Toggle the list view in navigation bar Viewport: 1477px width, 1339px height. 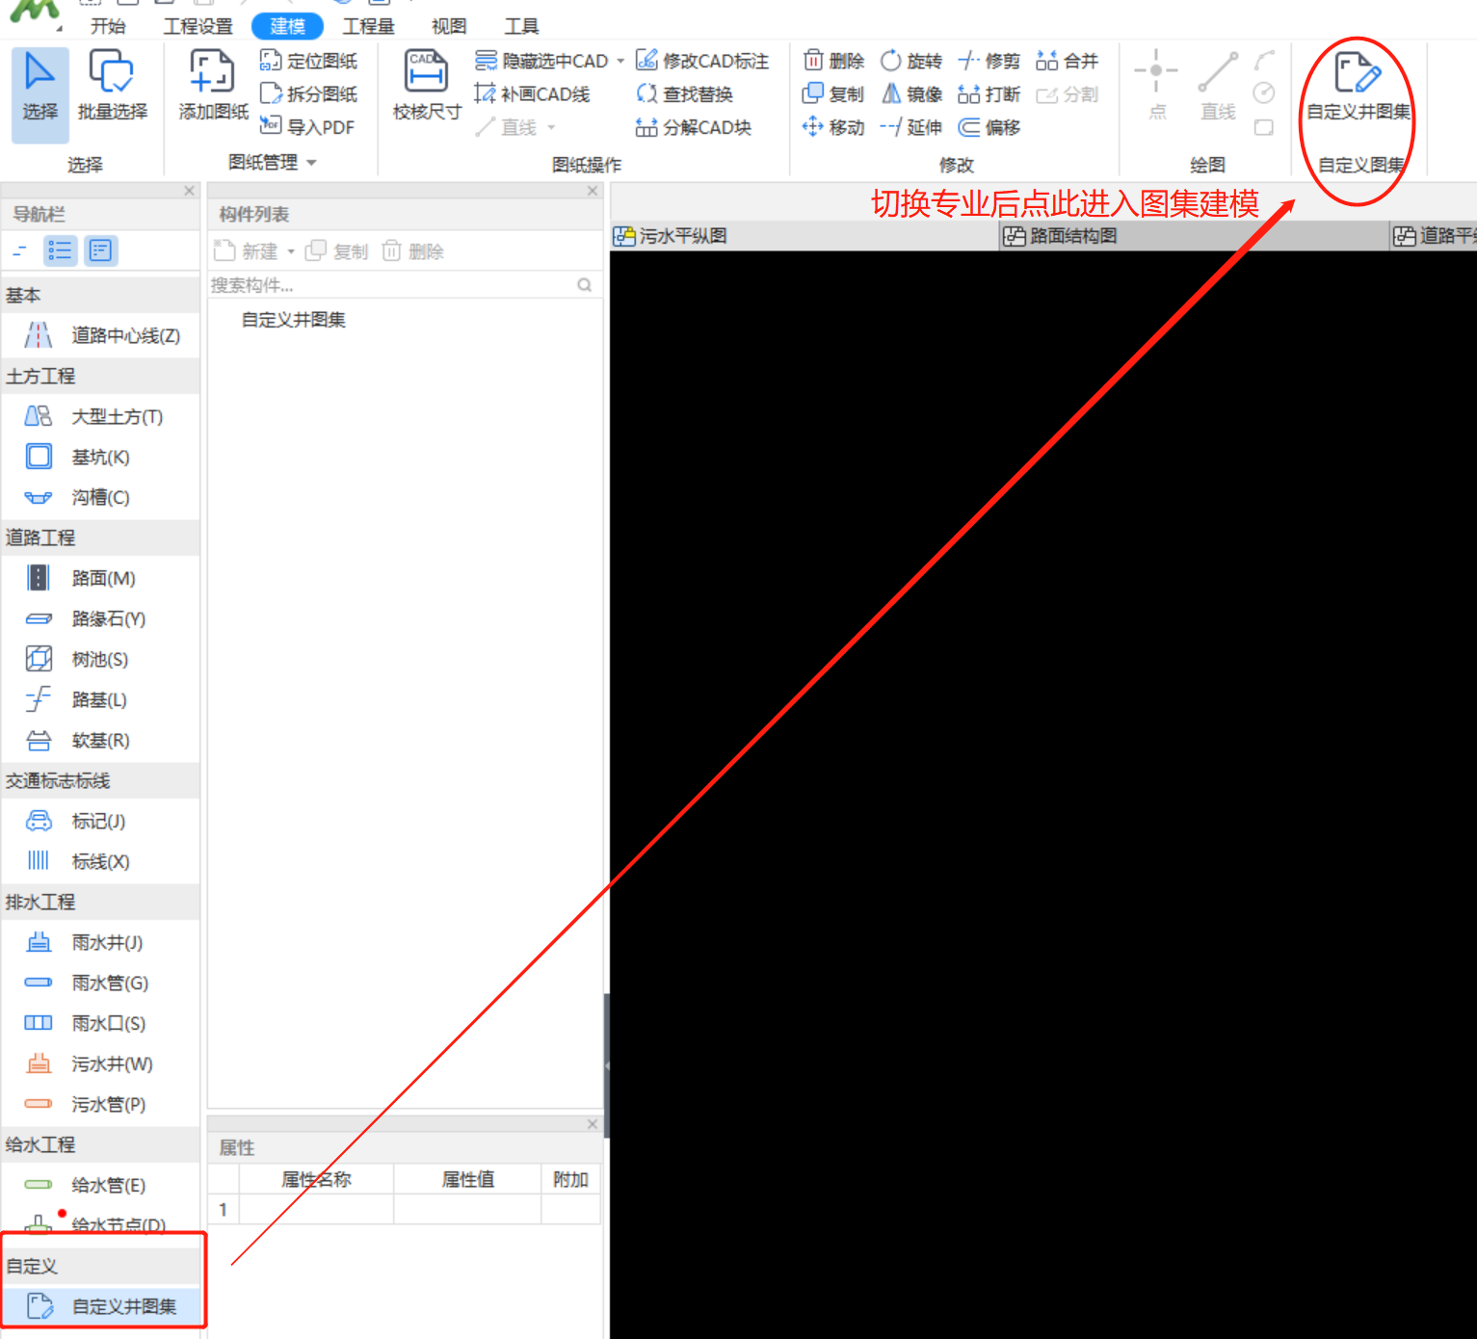(x=60, y=251)
